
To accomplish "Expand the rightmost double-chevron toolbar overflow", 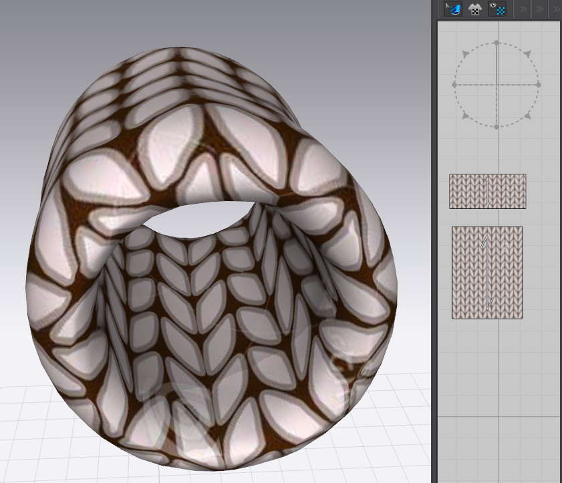I will click(557, 9).
